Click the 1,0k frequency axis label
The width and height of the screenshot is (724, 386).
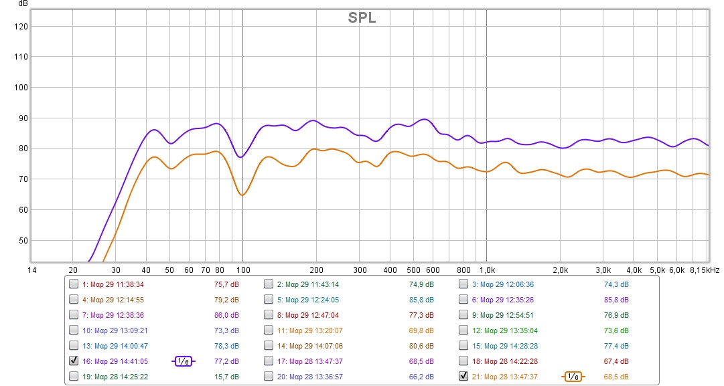pos(487,270)
